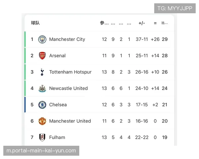The image size is (199, 159).
Task: Click the Chelsea club crest
Action: click(x=42, y=105)
